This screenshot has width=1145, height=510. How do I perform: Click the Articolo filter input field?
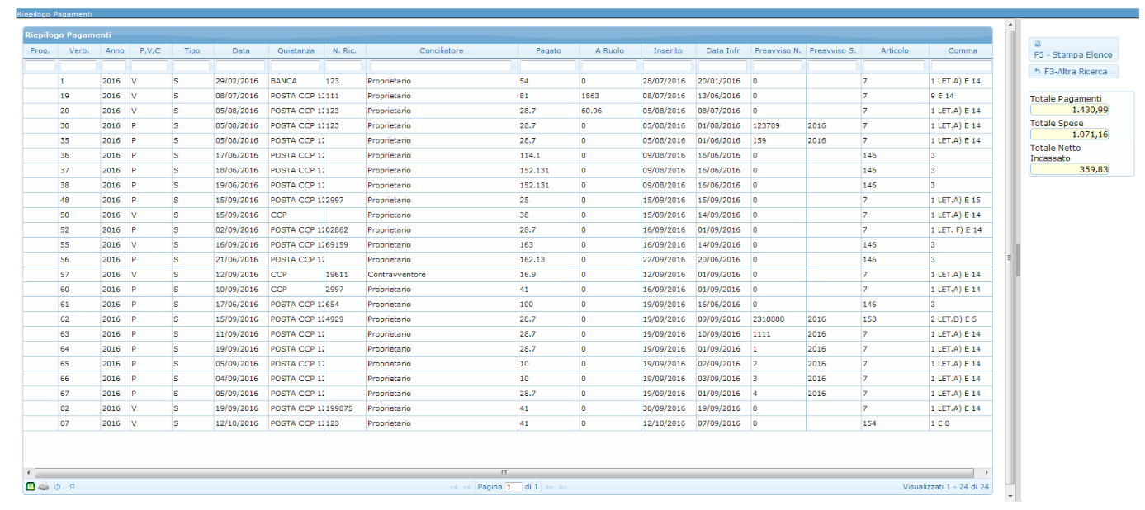pyautogui.click(x=894, y=66)
